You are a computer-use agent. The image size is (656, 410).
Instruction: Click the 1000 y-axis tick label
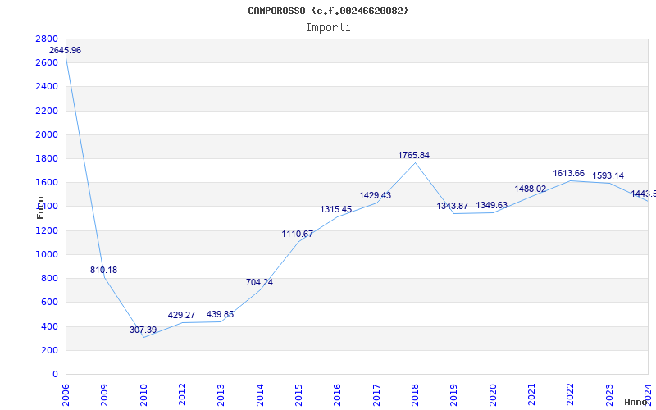48,254
